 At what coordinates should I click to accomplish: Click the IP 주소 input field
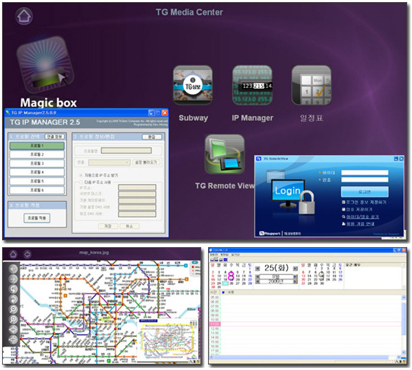click(137, 187)
